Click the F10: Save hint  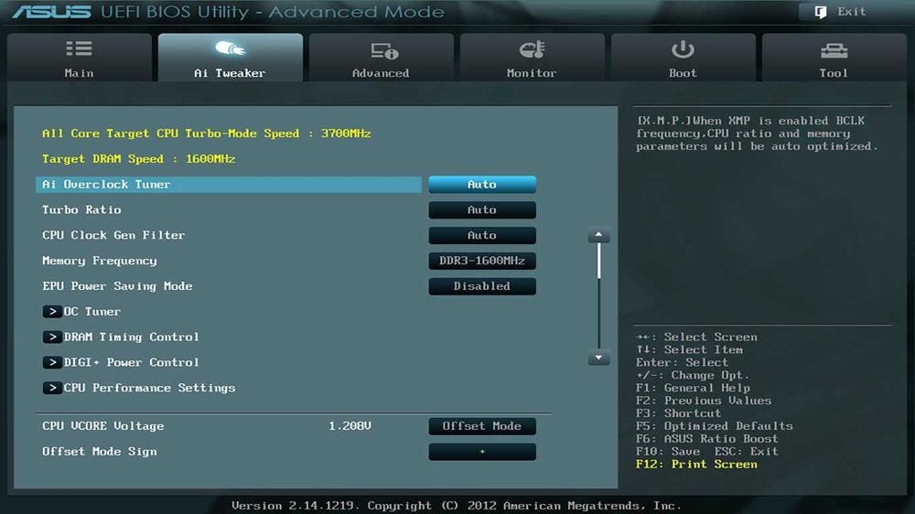668,452
